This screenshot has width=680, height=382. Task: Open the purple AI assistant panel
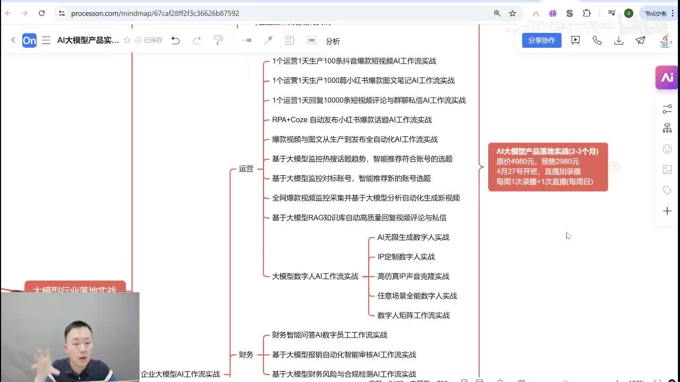(667, 77)
